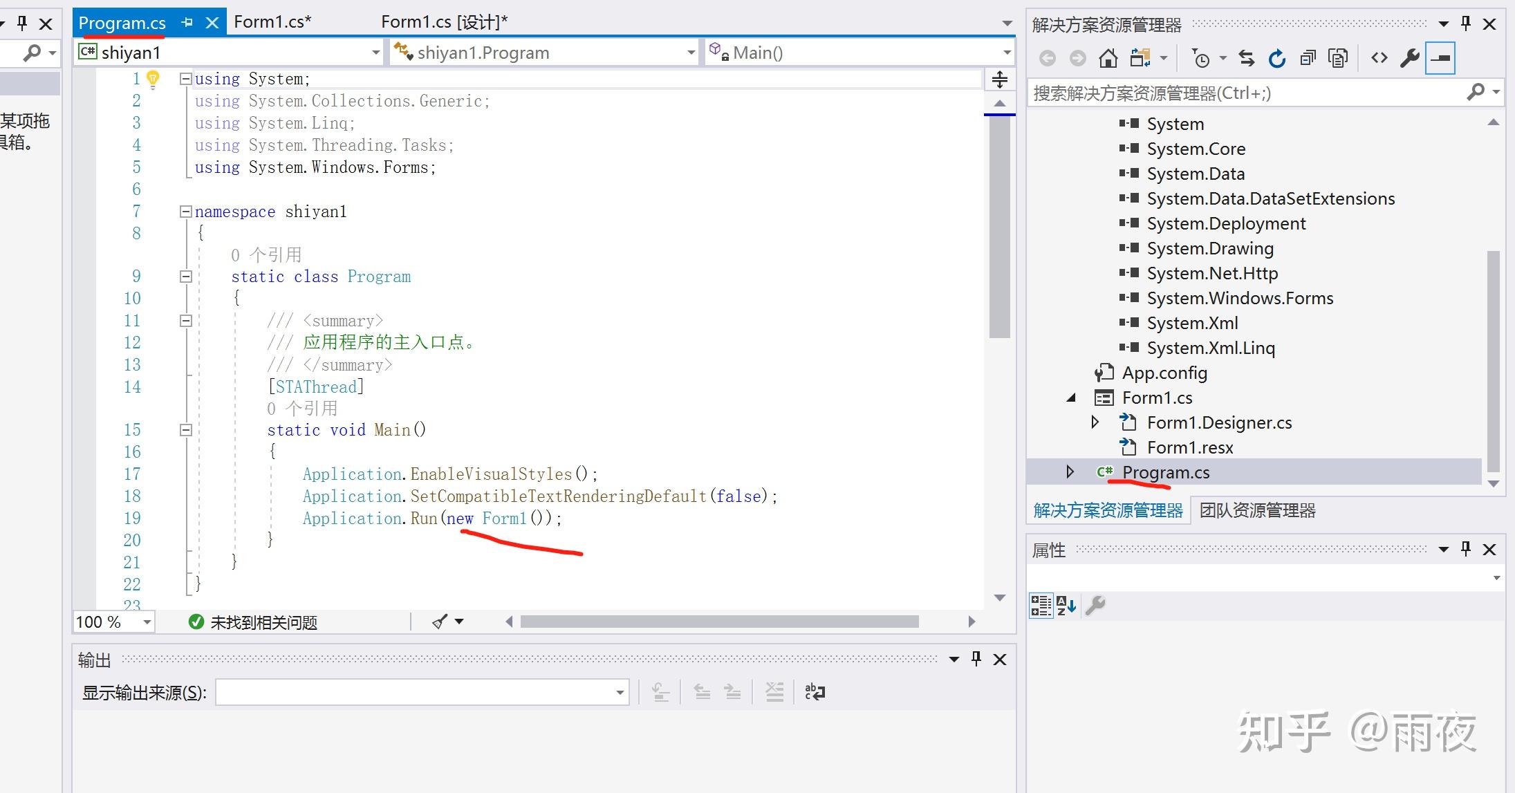
Task: Collapse the Form1.cs tree node
Action: (1071, 398)
